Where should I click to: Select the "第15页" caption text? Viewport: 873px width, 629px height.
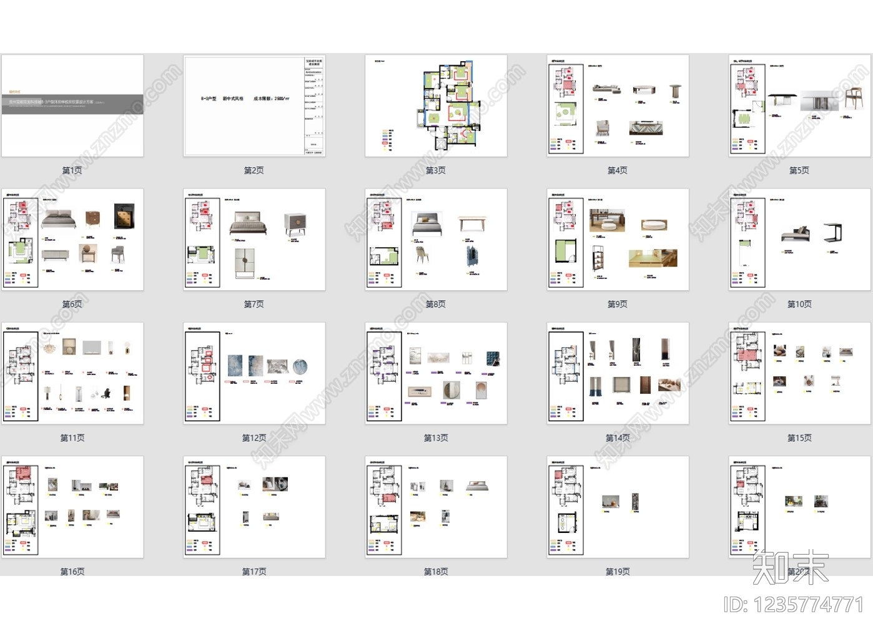(799, 438)
